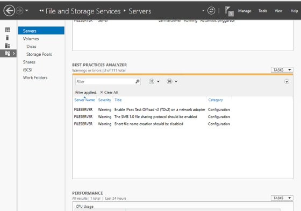Click Warning in the Short file name row
This screenshot has height=211, width=301.
pos(105,124)
